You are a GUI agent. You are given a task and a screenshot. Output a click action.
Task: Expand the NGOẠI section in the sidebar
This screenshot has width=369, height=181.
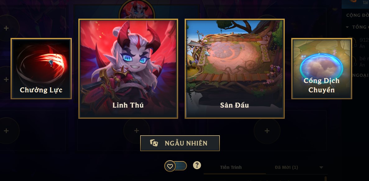tap(360, 75)
